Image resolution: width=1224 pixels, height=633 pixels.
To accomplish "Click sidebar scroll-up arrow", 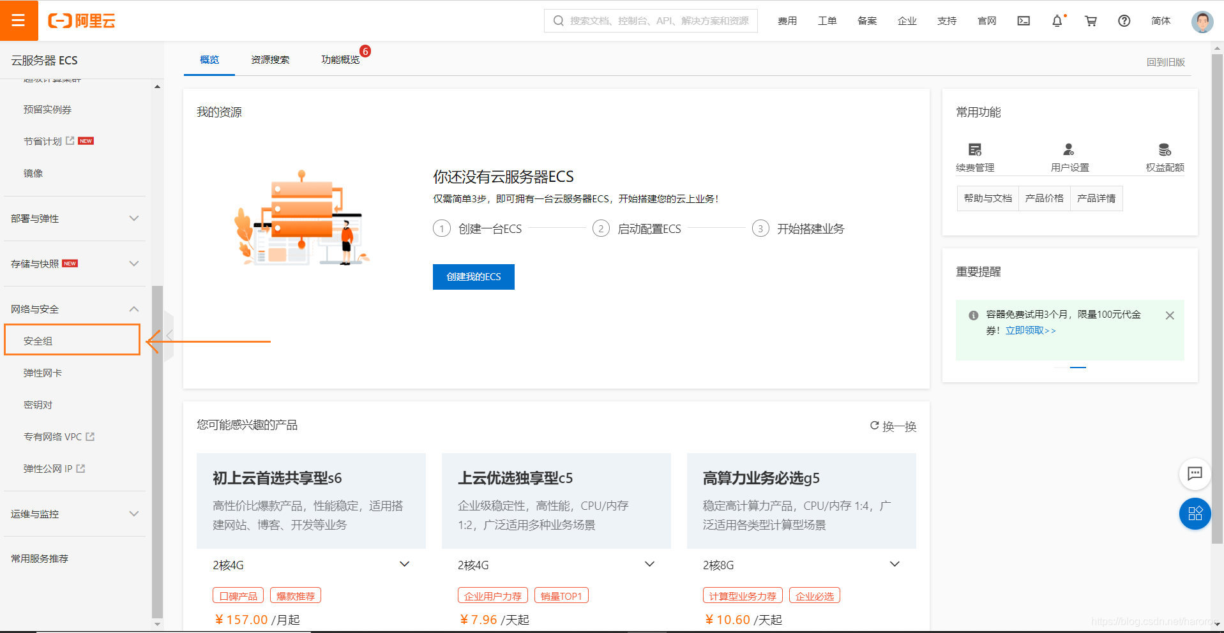I will click(157, 86).
